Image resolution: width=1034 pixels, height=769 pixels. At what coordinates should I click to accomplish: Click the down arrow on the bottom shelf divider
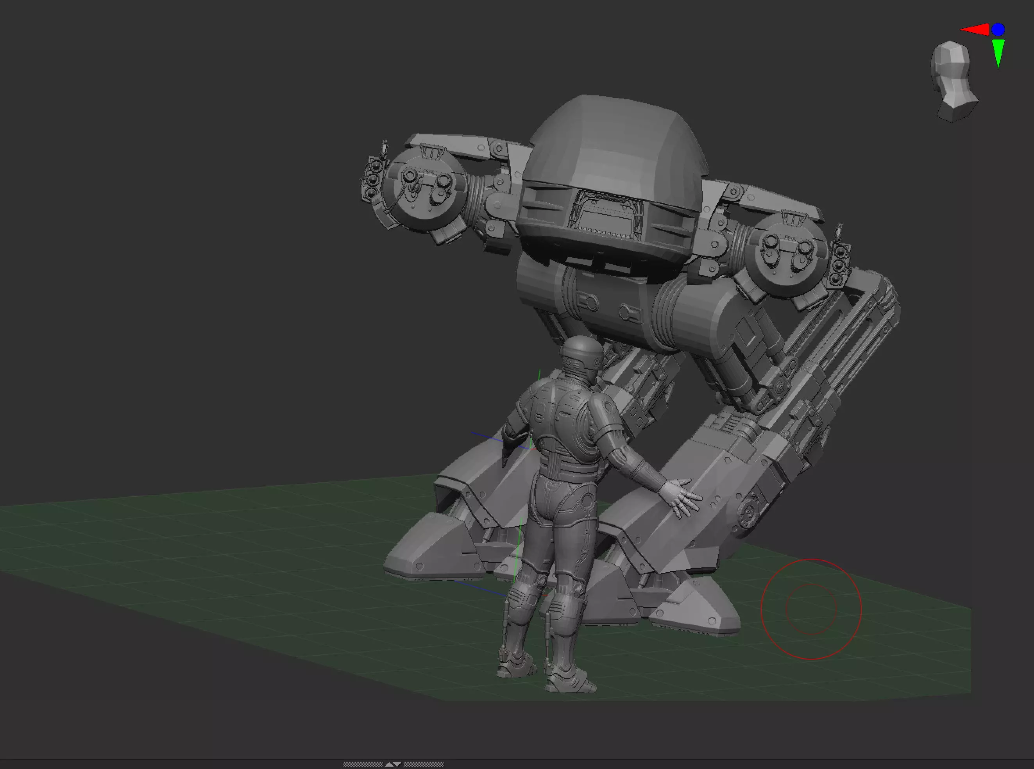pos(397,764)
